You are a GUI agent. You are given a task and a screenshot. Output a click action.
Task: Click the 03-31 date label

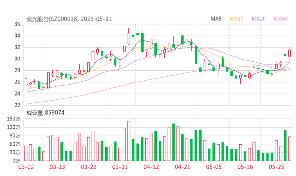point(120,167)
